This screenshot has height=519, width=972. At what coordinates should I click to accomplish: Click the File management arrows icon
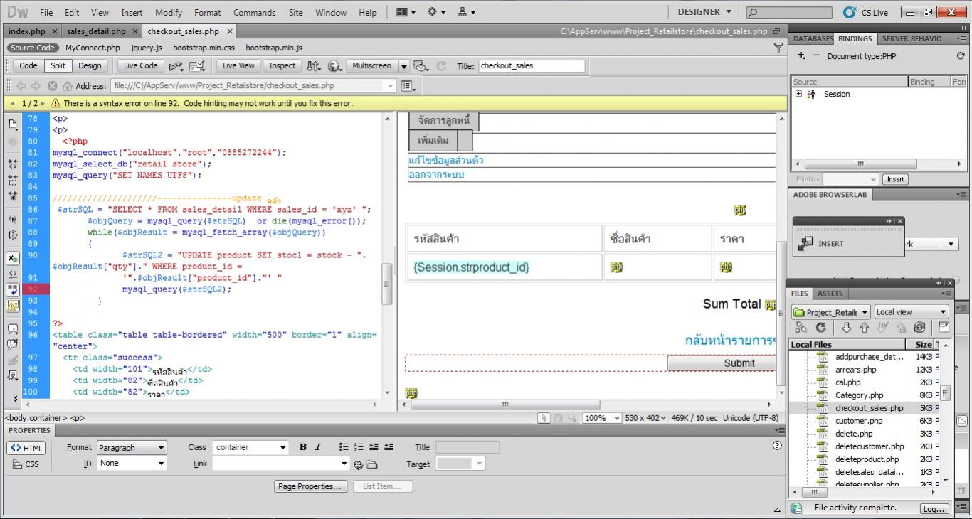(x=313, y=66)
